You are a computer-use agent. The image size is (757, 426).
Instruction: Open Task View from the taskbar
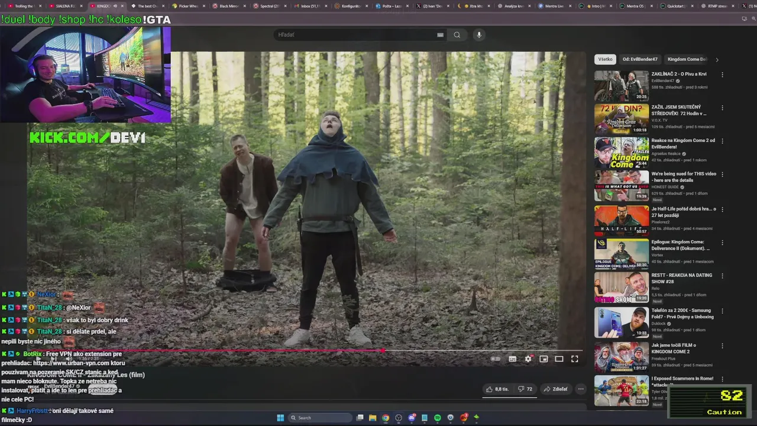[360, 418]
